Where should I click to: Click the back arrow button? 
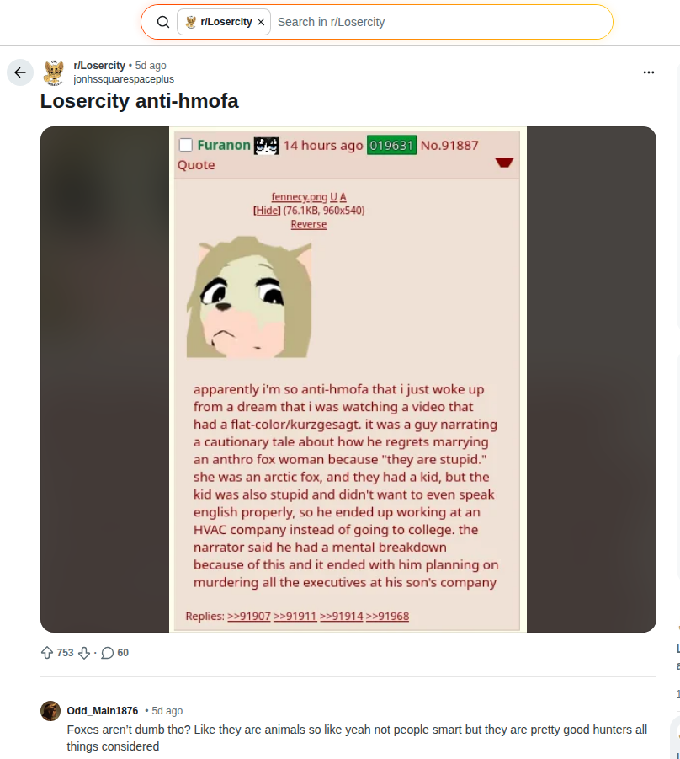point(20,72)
